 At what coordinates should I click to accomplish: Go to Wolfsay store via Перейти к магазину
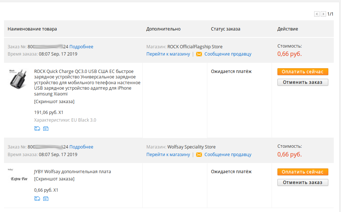pyautogui.click(x=168, y=155)
